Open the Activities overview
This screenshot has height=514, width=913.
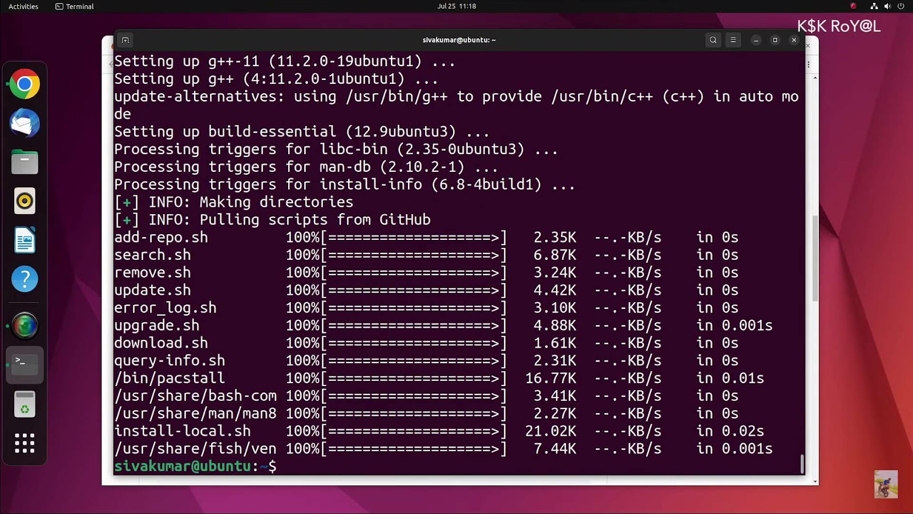point(23,6)
